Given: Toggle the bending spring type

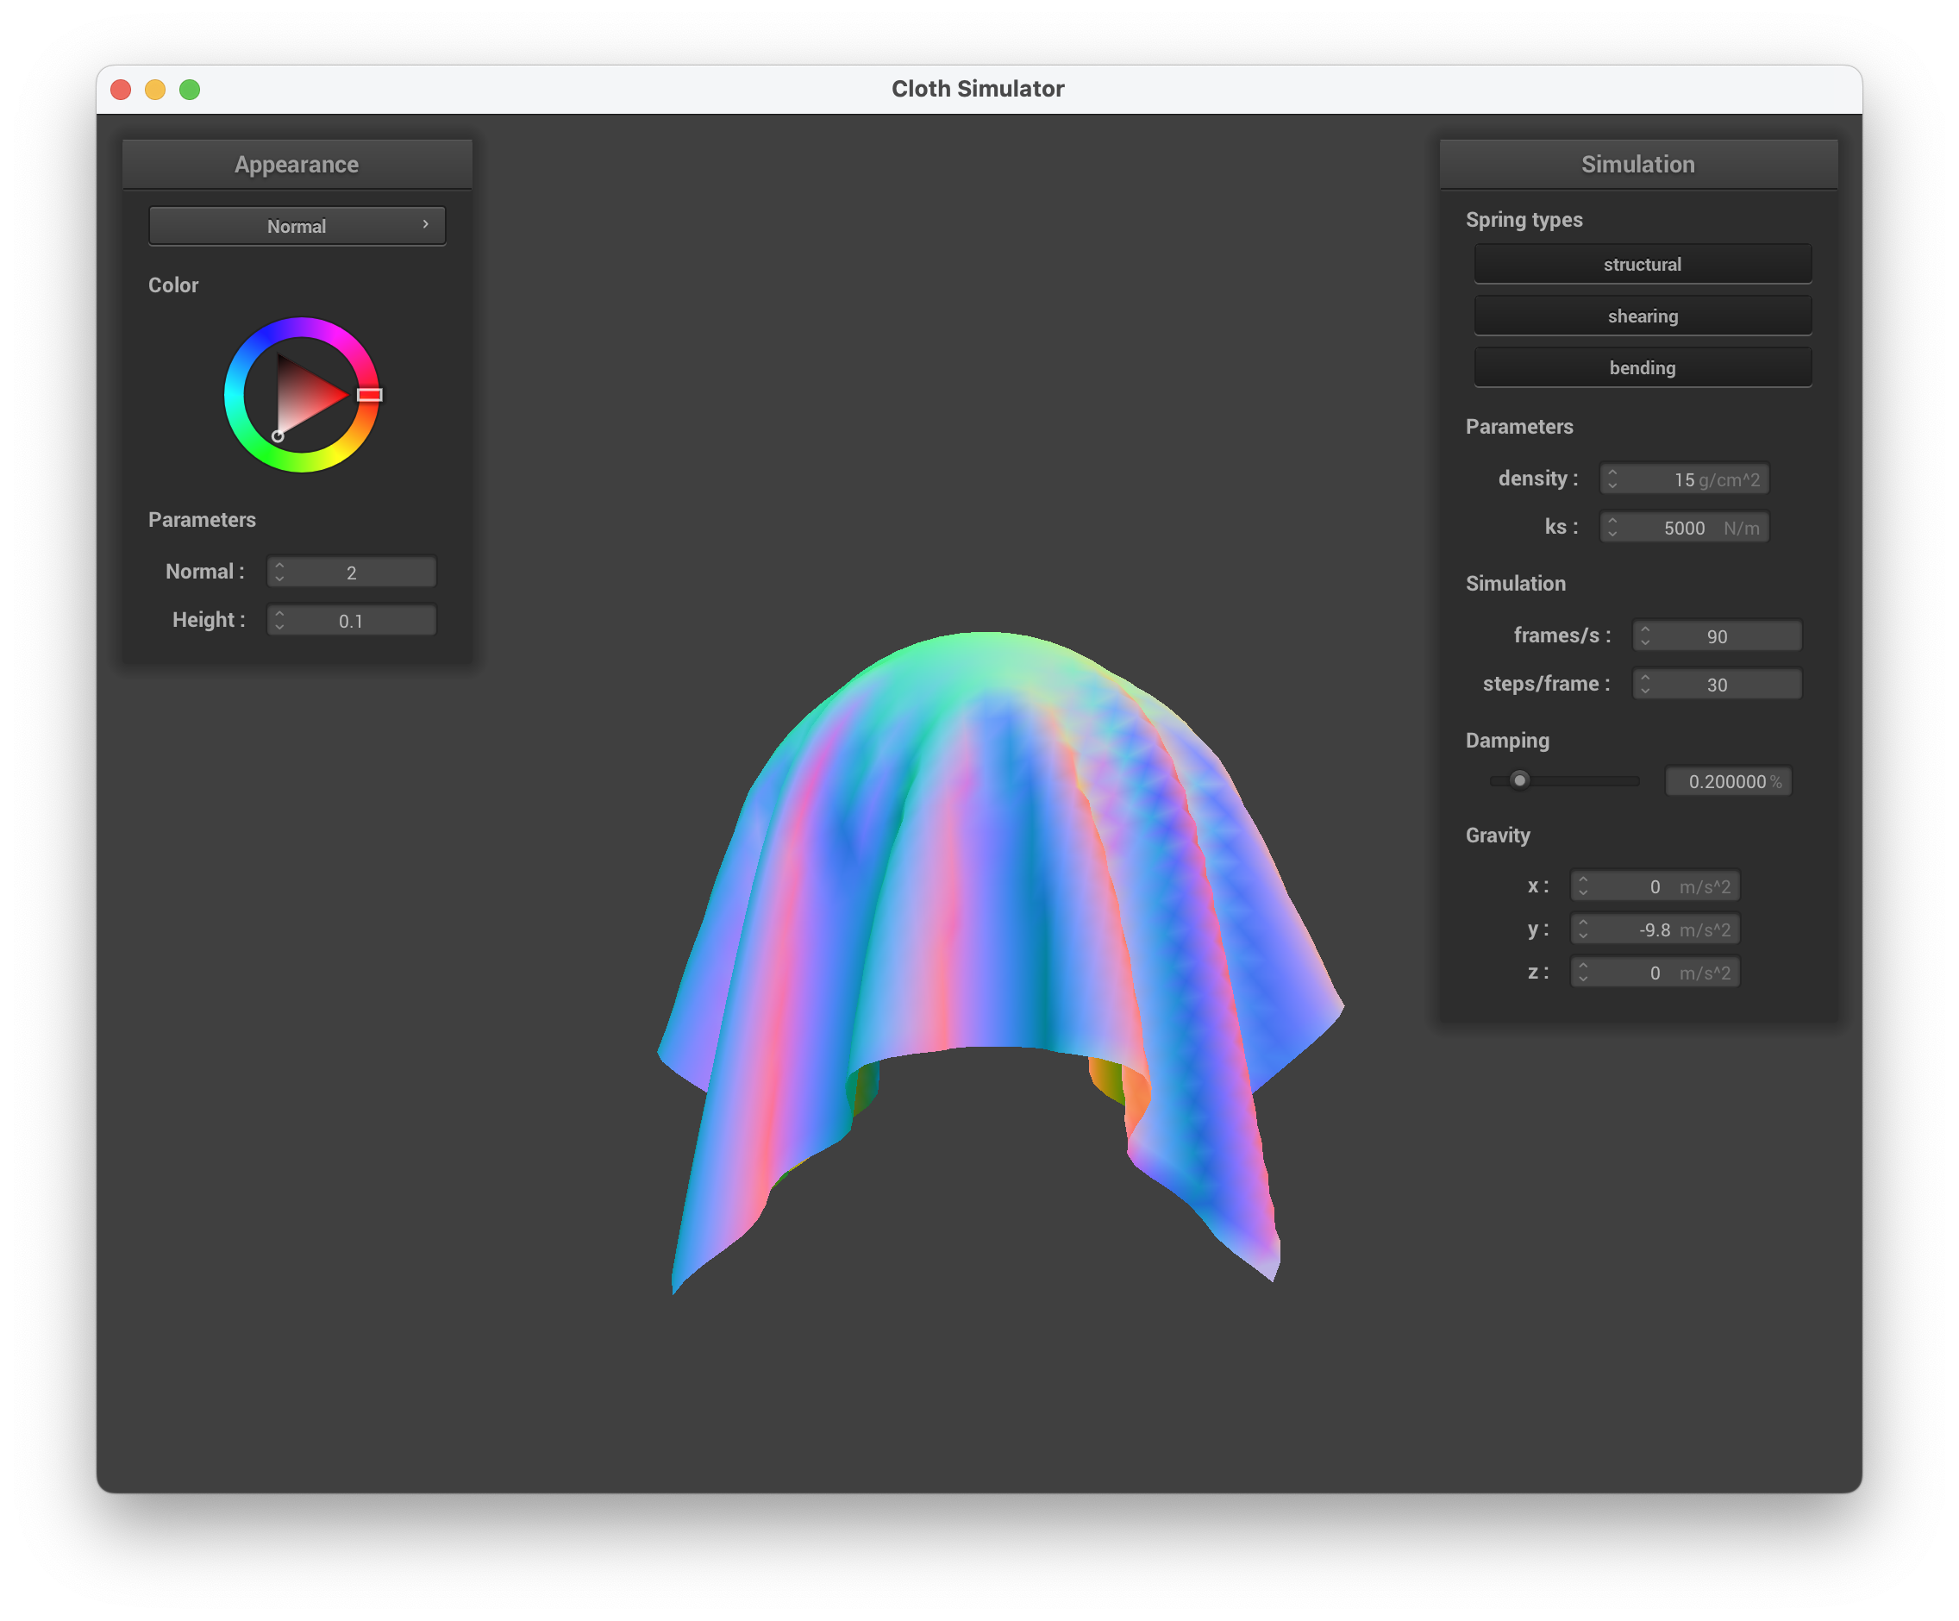Looking at the screenshot, I should pos(1642,367).
